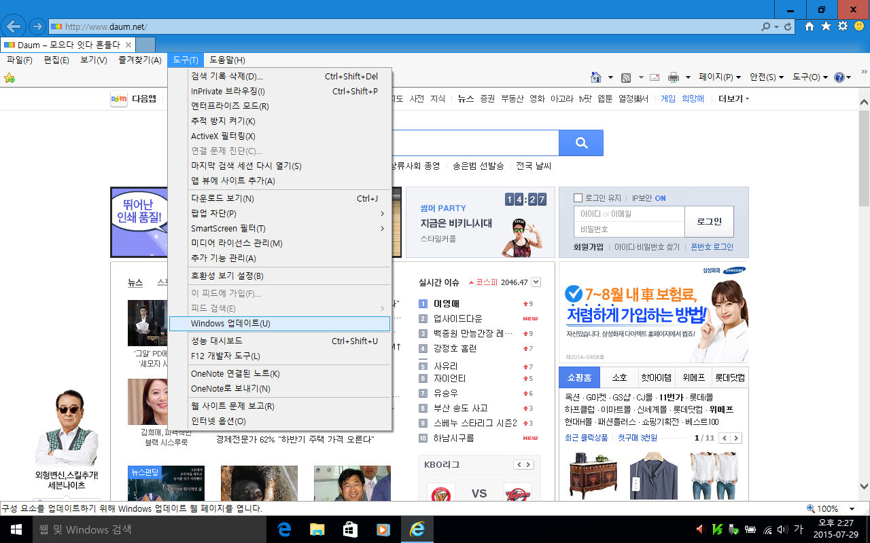Click the battery power tray icon

coord(751,529)
